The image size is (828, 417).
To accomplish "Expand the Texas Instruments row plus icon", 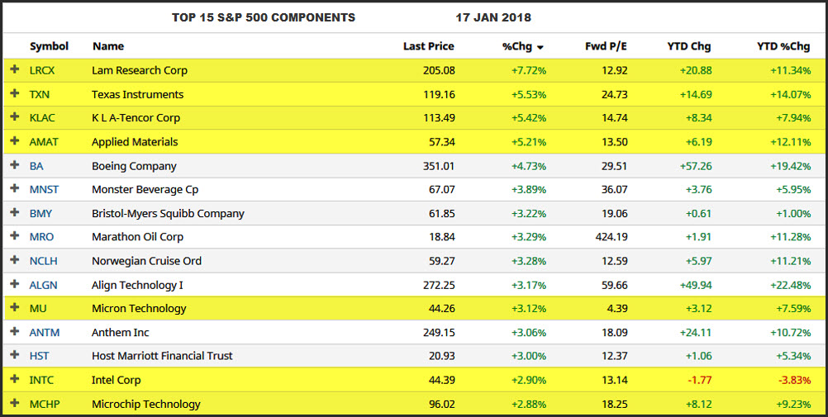I will point(14,94).
